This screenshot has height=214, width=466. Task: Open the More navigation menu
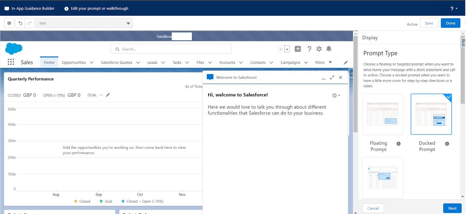pyautogui.click(x=323, y=62)
